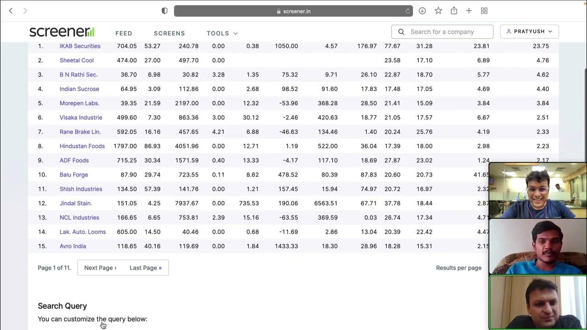Image resolution: width=587 pixels, height=330 pixels.
Task: Click the Page 1 of 11 text
Action: [x=54, y=268]
